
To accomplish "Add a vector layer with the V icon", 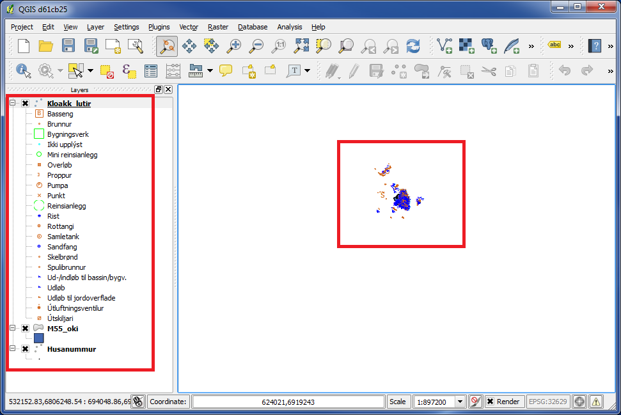I will click(x=444, y=46).
